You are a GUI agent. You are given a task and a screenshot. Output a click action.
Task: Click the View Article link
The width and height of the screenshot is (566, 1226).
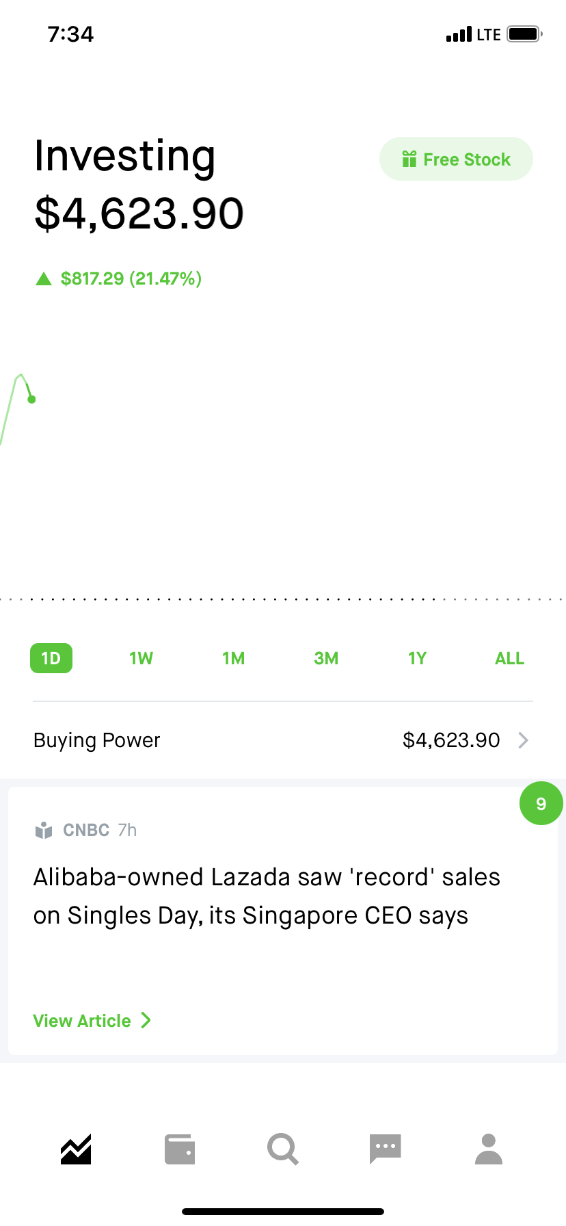(x=82, y=1021)
